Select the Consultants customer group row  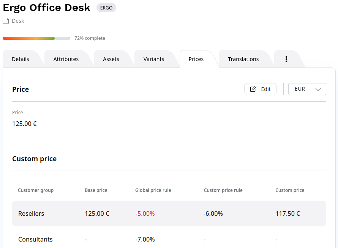click(x=35, y=239)
